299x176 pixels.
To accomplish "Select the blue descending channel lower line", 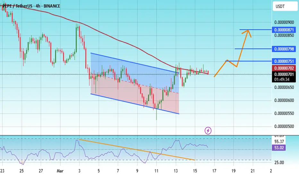I will (x=135, y=104).
